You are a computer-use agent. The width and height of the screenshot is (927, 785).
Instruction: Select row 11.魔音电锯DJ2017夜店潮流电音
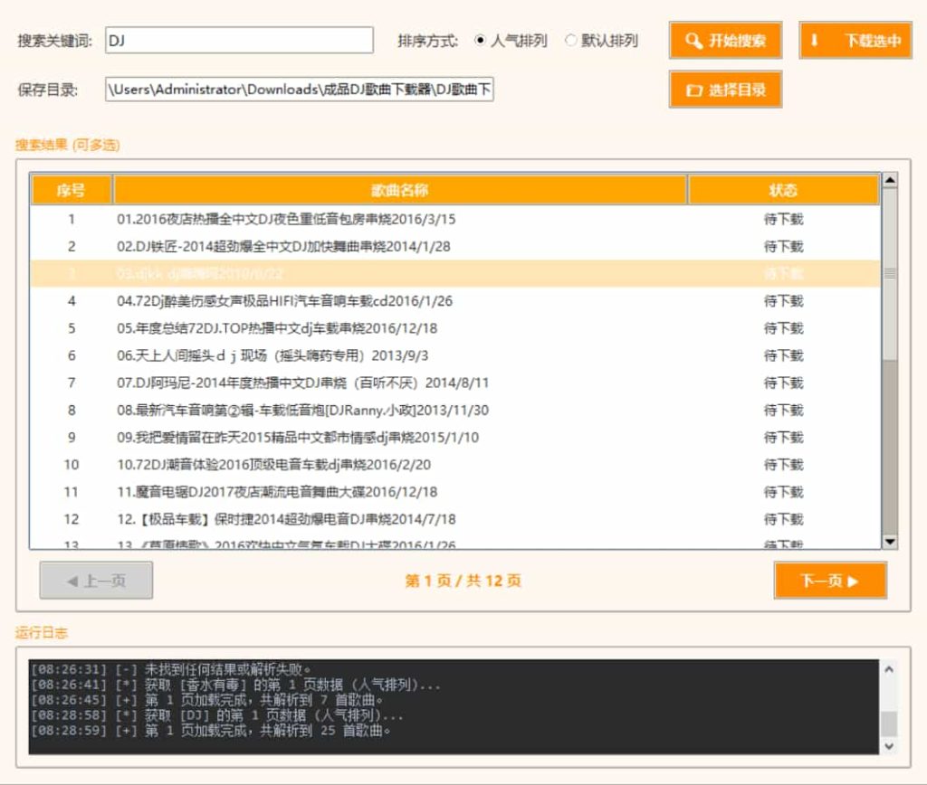455,492
